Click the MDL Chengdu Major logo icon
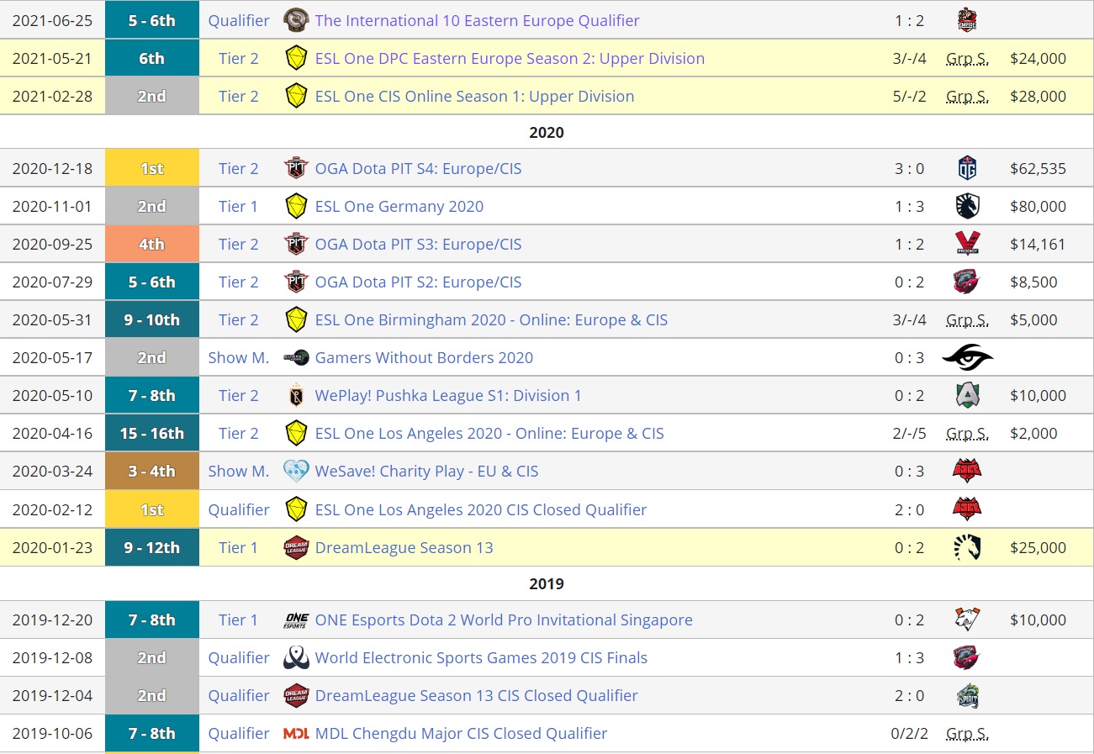1094x754 pixels. [x=296, y=734]
